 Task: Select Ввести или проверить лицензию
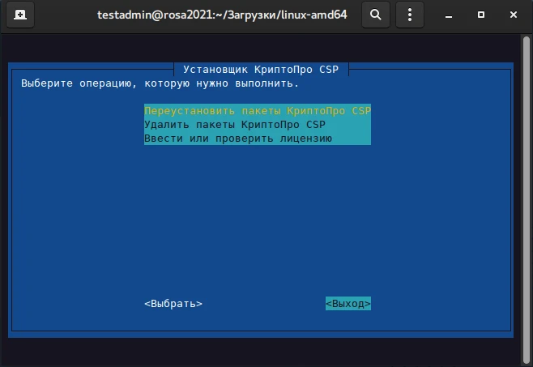click(258, 139)
